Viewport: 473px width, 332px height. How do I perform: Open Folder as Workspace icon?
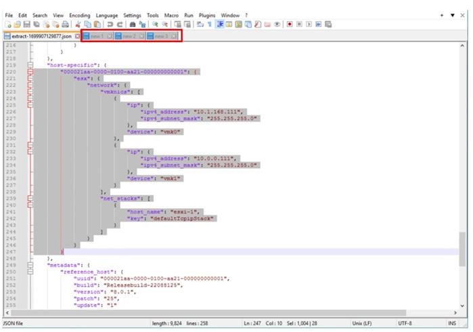pos(267,24)
